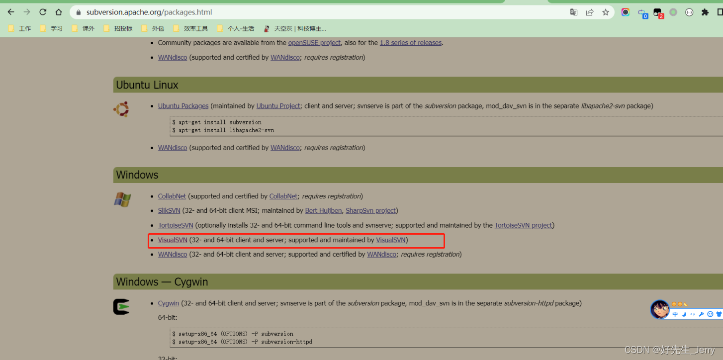
Task: Toggle Chinese mode '中' on IME bar
Action: [675, 314]
